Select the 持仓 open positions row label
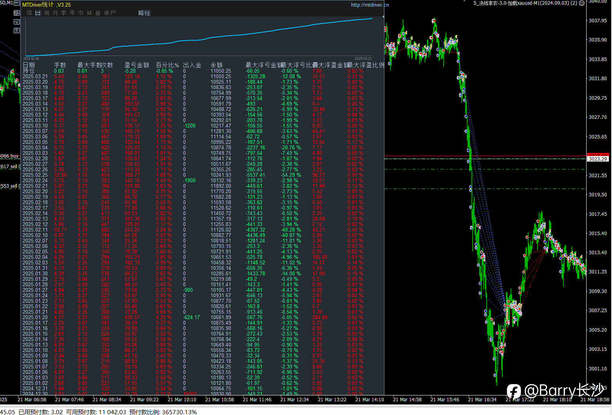 click(29, 71)
